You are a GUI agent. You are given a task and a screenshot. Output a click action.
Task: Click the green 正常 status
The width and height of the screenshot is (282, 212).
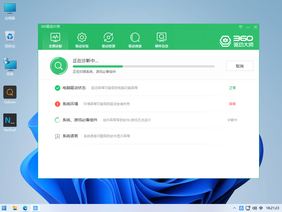tap(232, 88)
